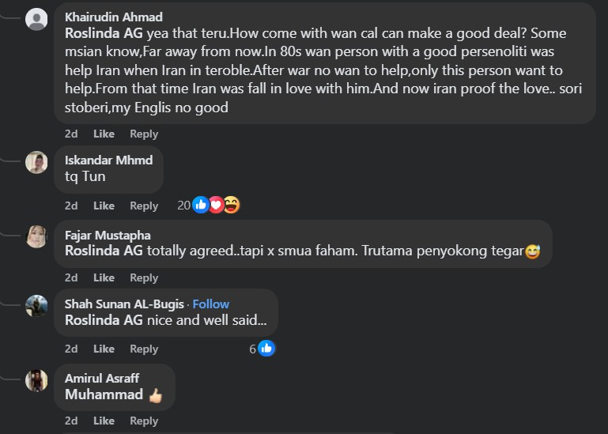Open Fajar Mustapha's profile avatar

tap(36, 236)
